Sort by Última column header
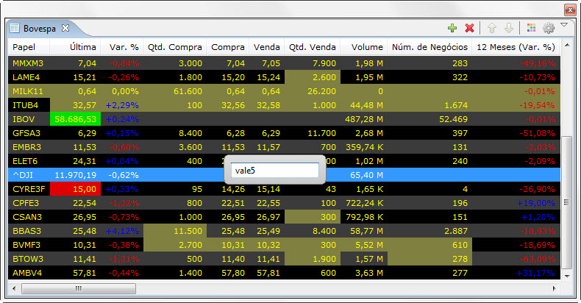Image resolution: width=581 pixels, height=303 pixels. tap(75, 47)
